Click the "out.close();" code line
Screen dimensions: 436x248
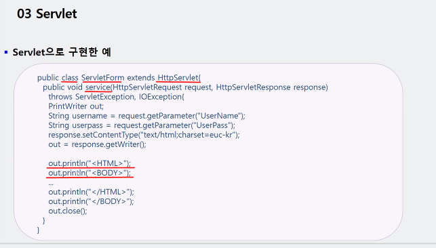[68, 211]
